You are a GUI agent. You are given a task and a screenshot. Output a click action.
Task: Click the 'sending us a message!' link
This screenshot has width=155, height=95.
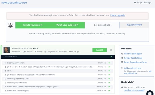point(134,90)
